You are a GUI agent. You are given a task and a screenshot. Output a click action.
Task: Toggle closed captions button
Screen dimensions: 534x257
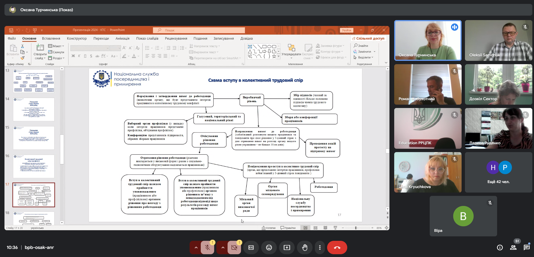251,248
